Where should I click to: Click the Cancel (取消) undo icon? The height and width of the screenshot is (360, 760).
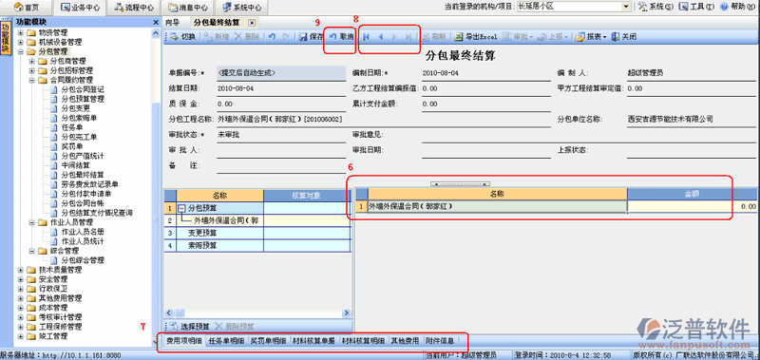pyautogui.click(x=333, y=37)
